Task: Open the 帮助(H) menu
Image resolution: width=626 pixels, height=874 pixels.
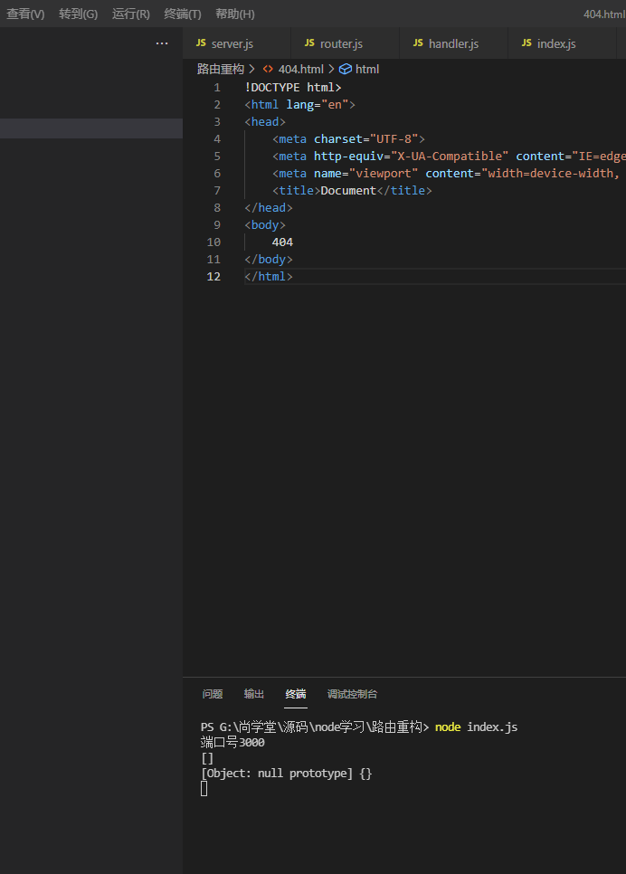Action: 234,14
